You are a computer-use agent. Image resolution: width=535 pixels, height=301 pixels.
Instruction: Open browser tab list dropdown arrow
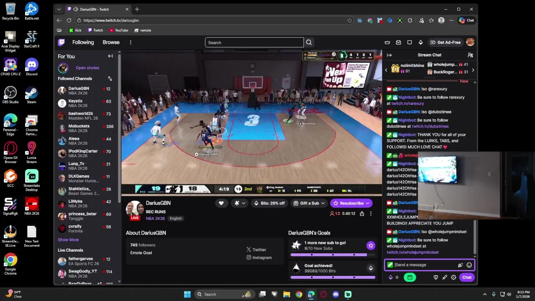59,9
